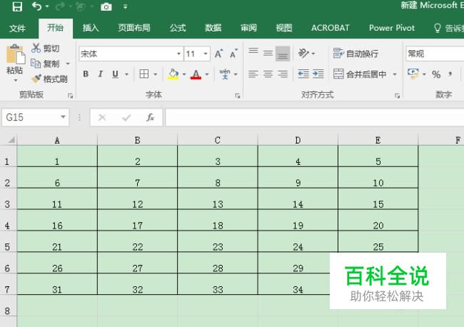This screenshot has height=327, width=464.
Task: Click Center horizontal alignment icon
Action: pos(268,74)
